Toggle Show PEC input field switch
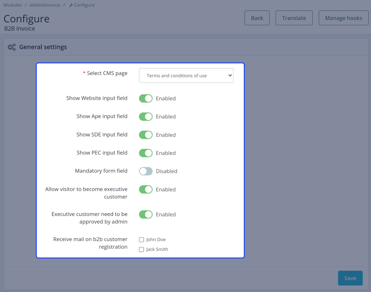The image size is (371, 292). coord(146,153)
